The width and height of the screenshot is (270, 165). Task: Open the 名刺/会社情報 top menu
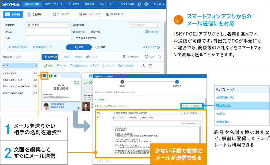(x=32, y=4)
